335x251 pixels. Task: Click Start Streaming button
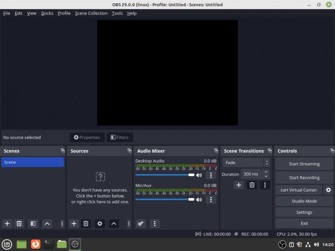[x=304, y=164]
